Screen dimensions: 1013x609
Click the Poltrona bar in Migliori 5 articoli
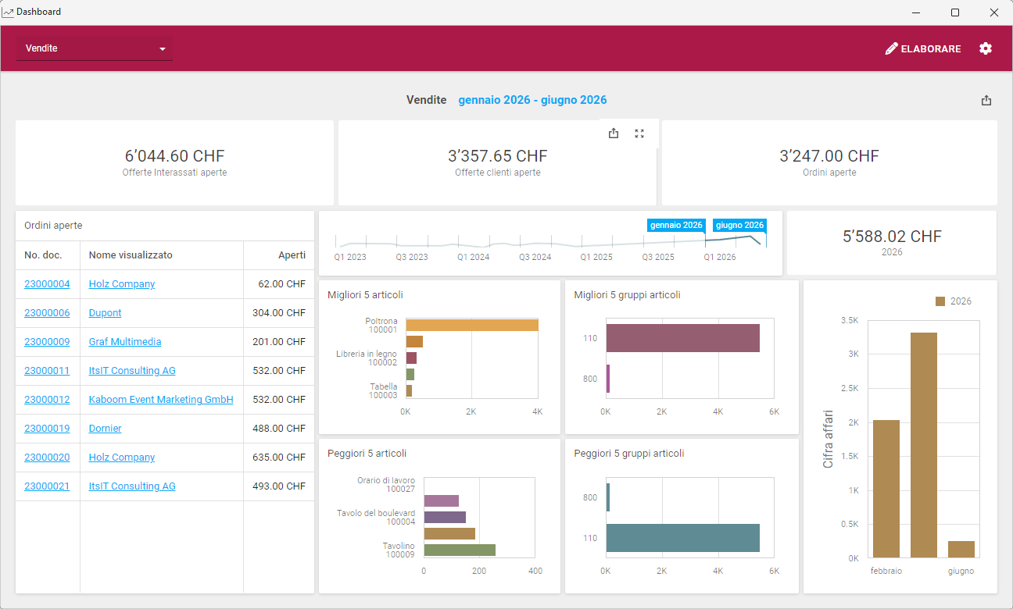471,325
